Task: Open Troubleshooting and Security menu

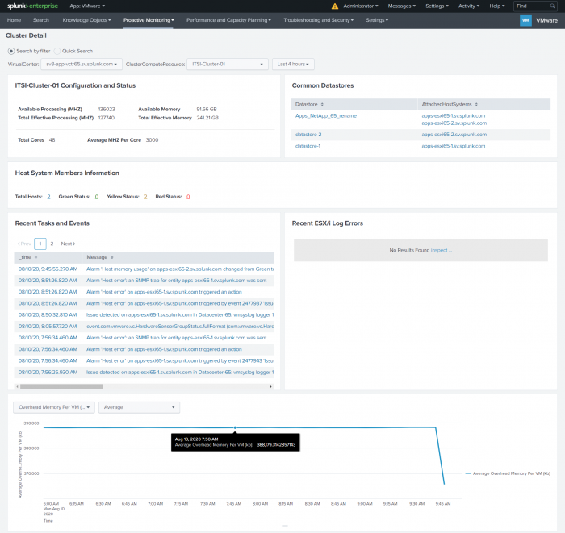Action: [x=319, y=20]
